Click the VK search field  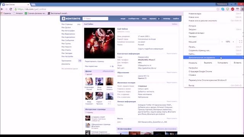[95, 19]
